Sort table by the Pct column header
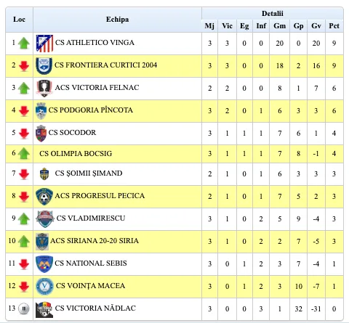This screenshot has width=349, height=323. [x=334, y=26]
